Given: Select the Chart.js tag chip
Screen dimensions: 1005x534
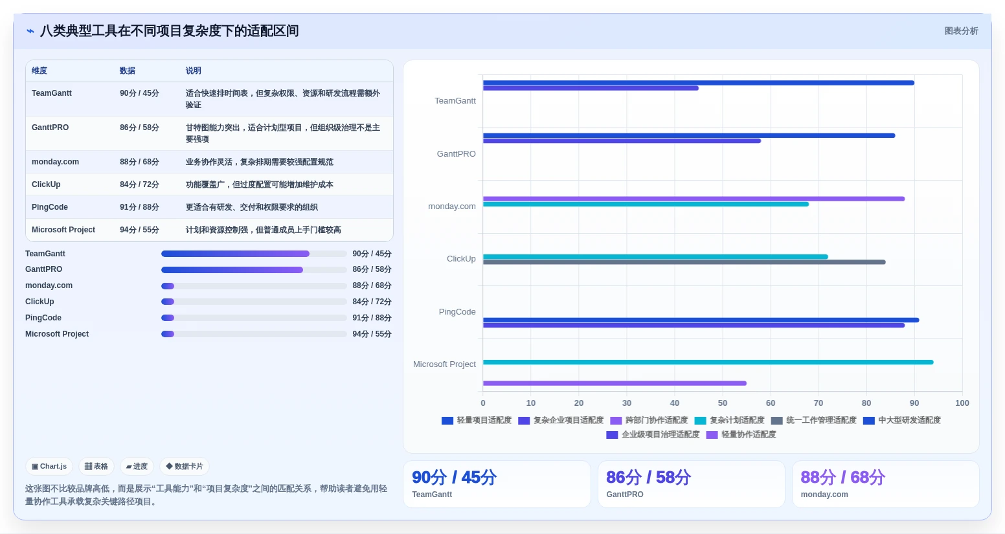Looking at the screenshot, I should (x=49, y=466).
